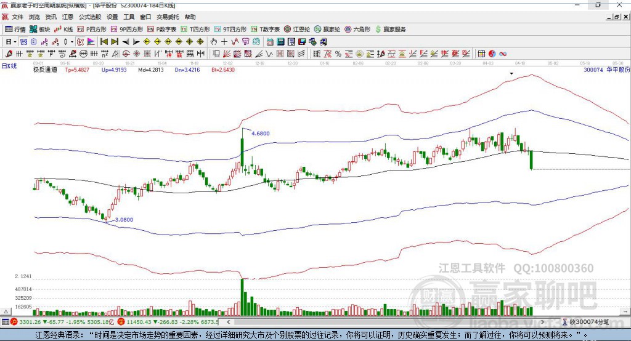Click the colored flag icon beside 权

[91, 42]
